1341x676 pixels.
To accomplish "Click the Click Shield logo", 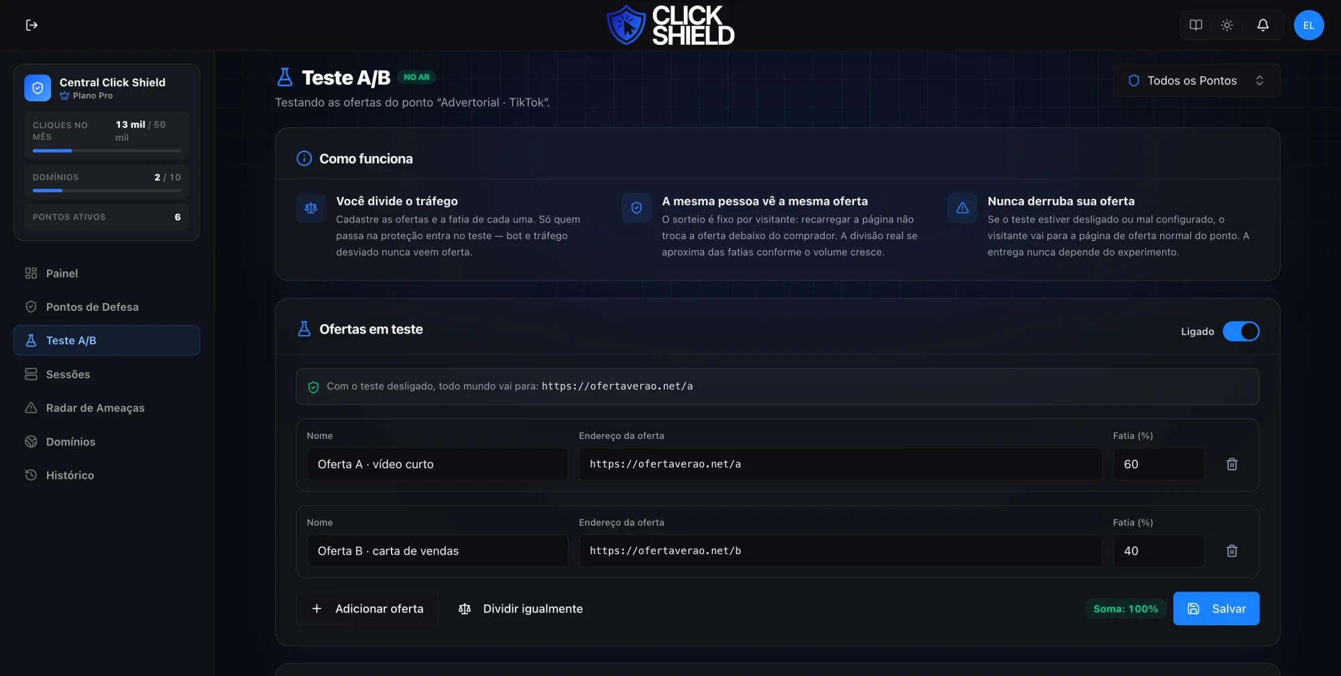I will [670, 25].
